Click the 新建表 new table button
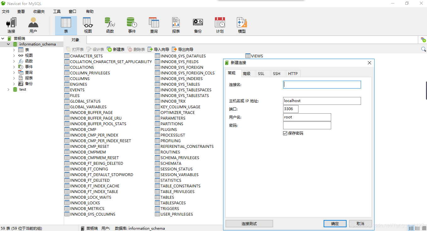Viewport: 427px width, 231px height. [116, 49]
